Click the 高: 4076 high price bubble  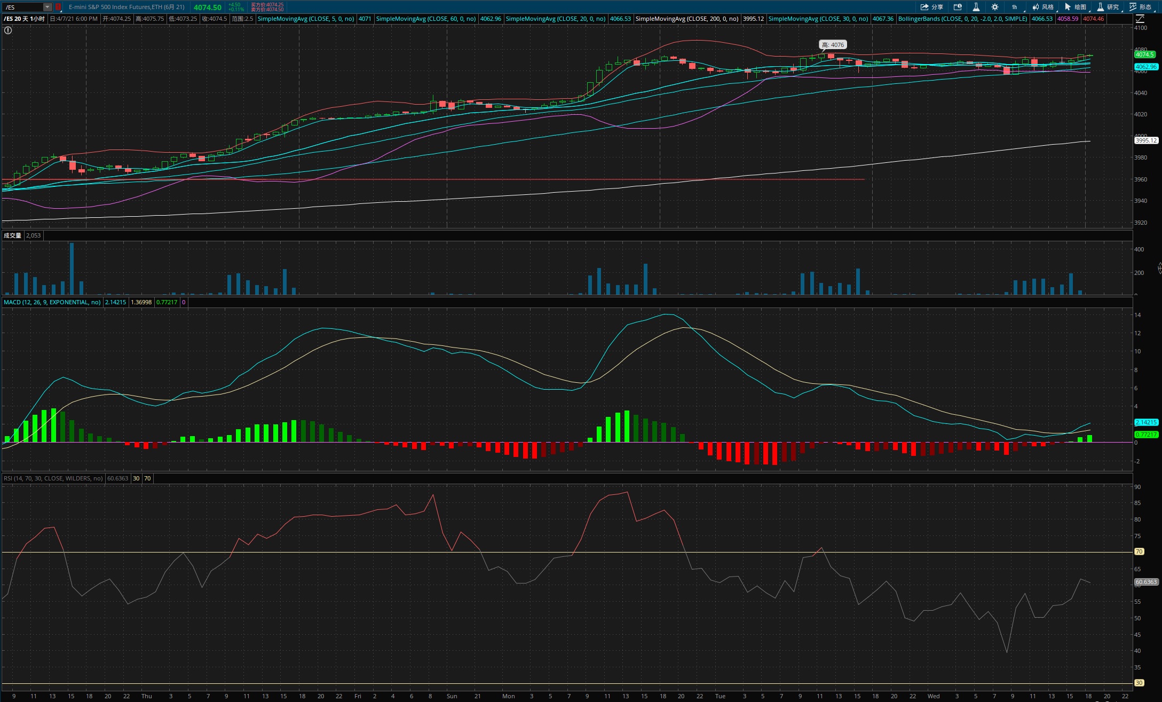(833, 45)
